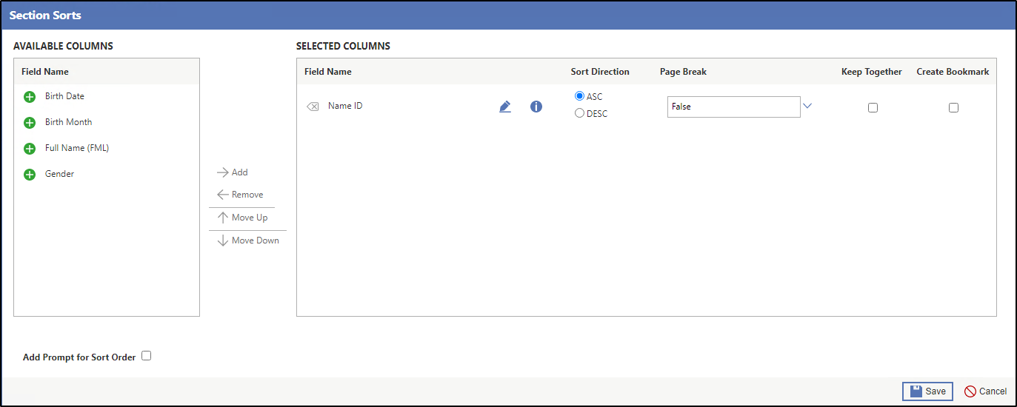1017x407 pixels.
Task: Click the Move Down button
Action: (248, 240)
